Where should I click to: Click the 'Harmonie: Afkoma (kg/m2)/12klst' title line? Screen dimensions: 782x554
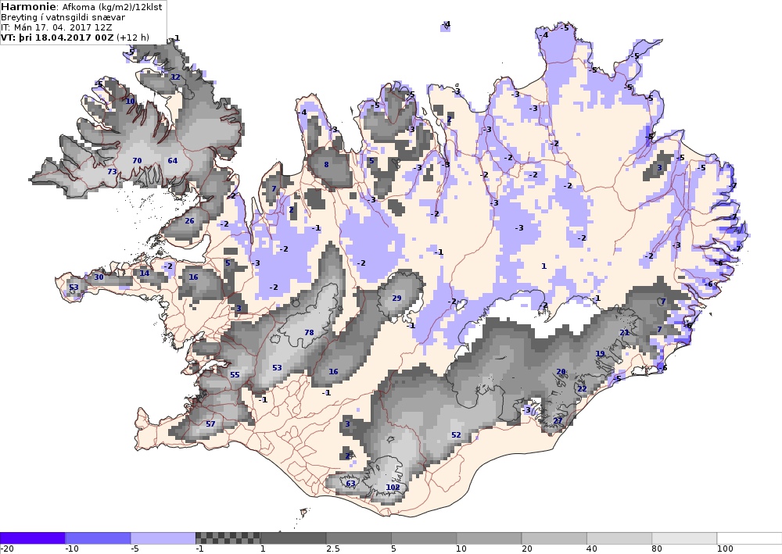coord(81,7)
